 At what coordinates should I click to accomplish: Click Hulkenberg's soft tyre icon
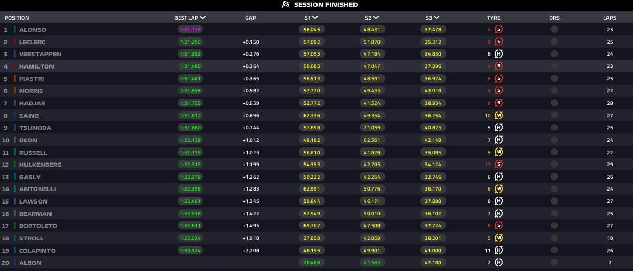498,165
